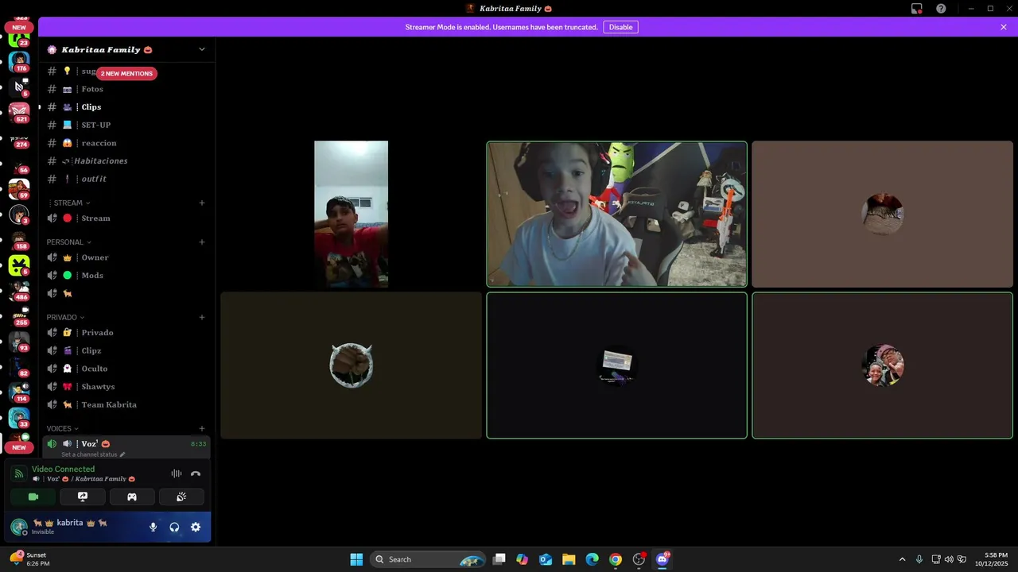This screenshot has height=572, width=1018.
Task: Select the fist avatar participant tile
Action: pos(351,365)
